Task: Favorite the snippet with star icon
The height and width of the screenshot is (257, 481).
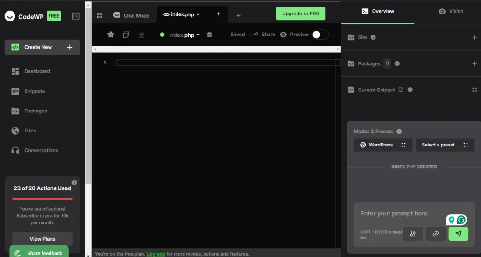Action: pos(111,35)
